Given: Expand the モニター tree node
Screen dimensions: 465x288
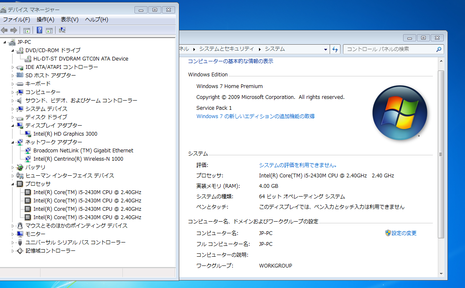Looking at the screenshot, I should (x=13, y=234).
